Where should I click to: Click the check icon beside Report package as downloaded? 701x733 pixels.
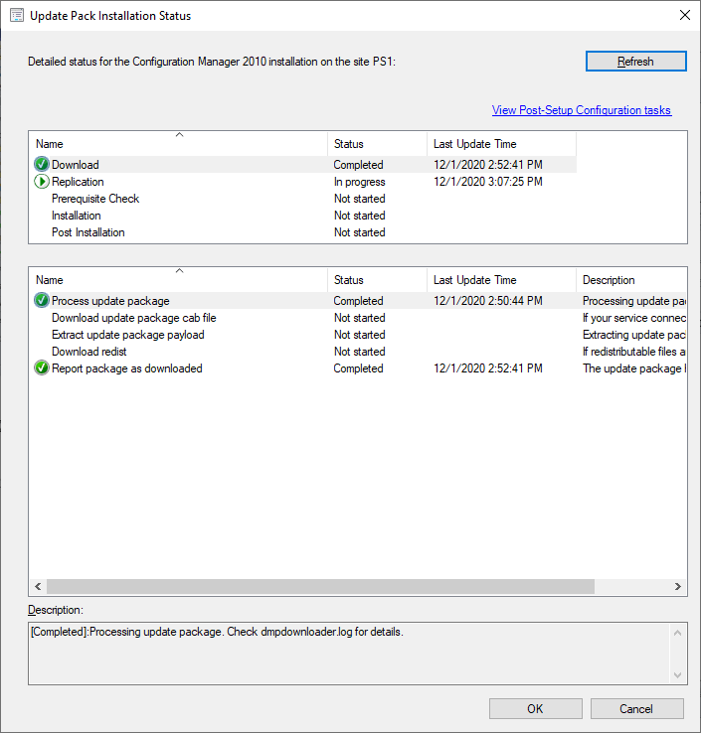pos(42,368)
